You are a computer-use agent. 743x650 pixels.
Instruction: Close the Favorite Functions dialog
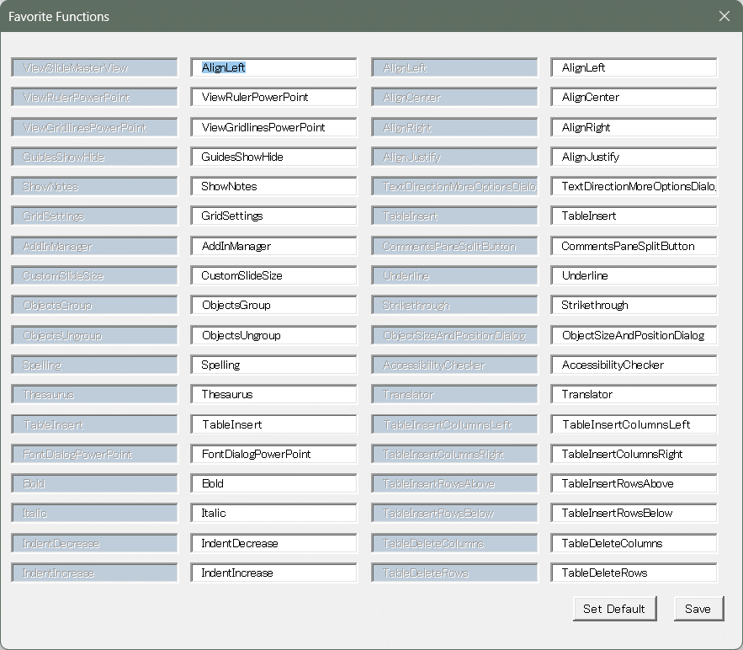pos(724,16)
